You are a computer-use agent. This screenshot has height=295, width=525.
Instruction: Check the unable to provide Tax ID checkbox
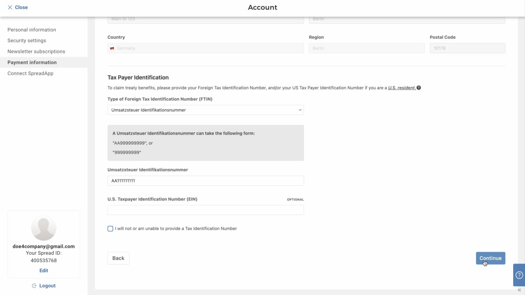(x=110, y=229)
